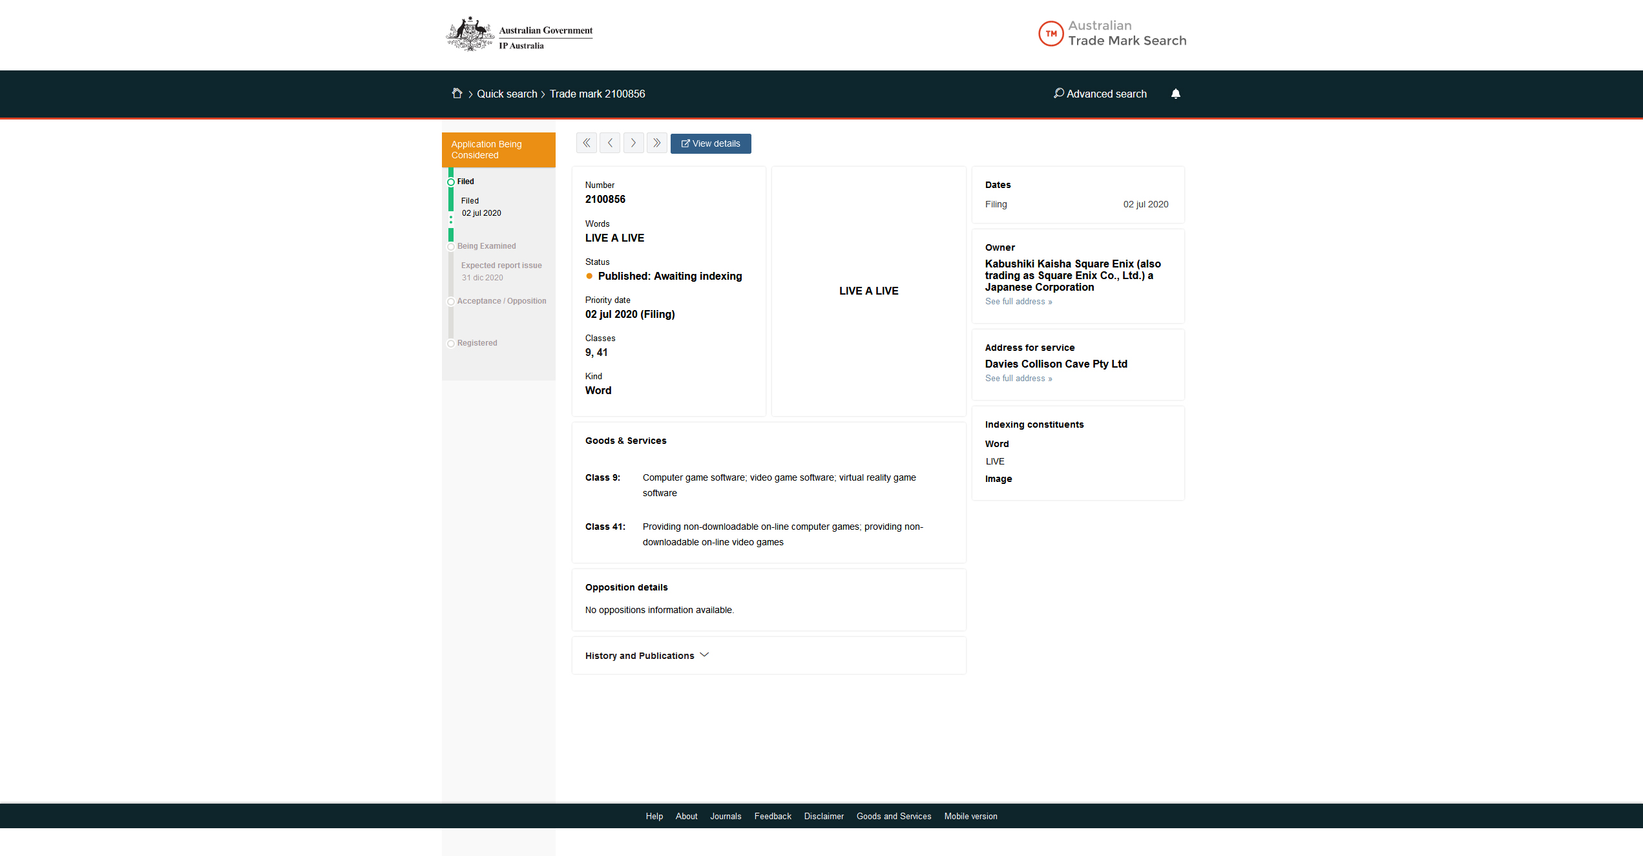
Task: Click the Australian Government IP Australia logo
Action: [x=519, y=34]
